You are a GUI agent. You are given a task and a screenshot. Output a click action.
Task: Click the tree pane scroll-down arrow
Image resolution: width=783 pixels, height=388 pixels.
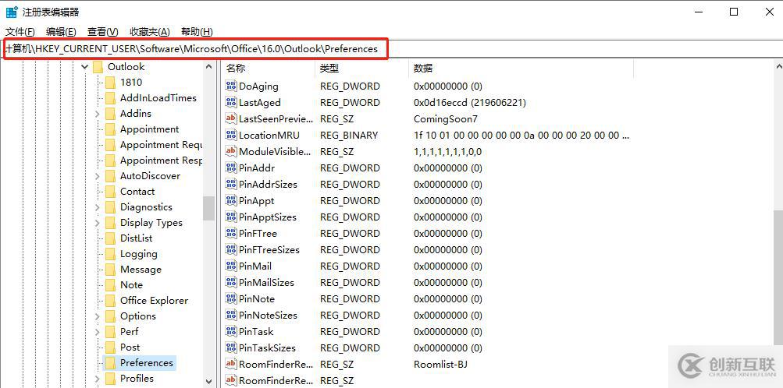click(208, 380)
